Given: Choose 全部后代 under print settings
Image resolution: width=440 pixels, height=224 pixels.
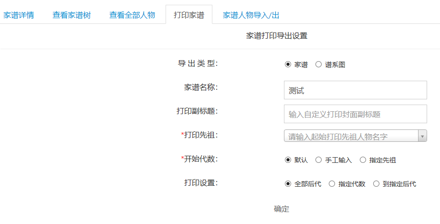Looking at the screenshot, I should click(x=288, y=184).
